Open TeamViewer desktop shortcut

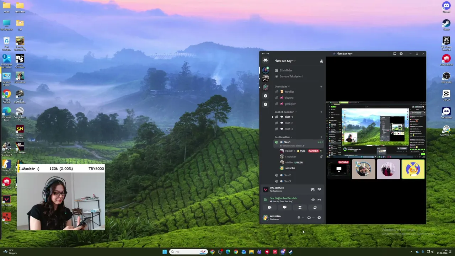click(x=446, y=113)
